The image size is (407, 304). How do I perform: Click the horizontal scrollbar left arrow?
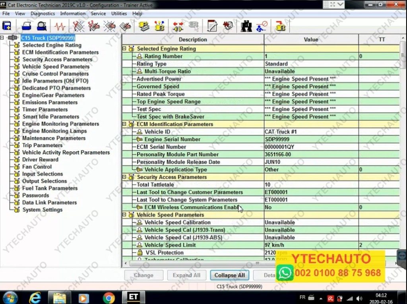[126, 263]
